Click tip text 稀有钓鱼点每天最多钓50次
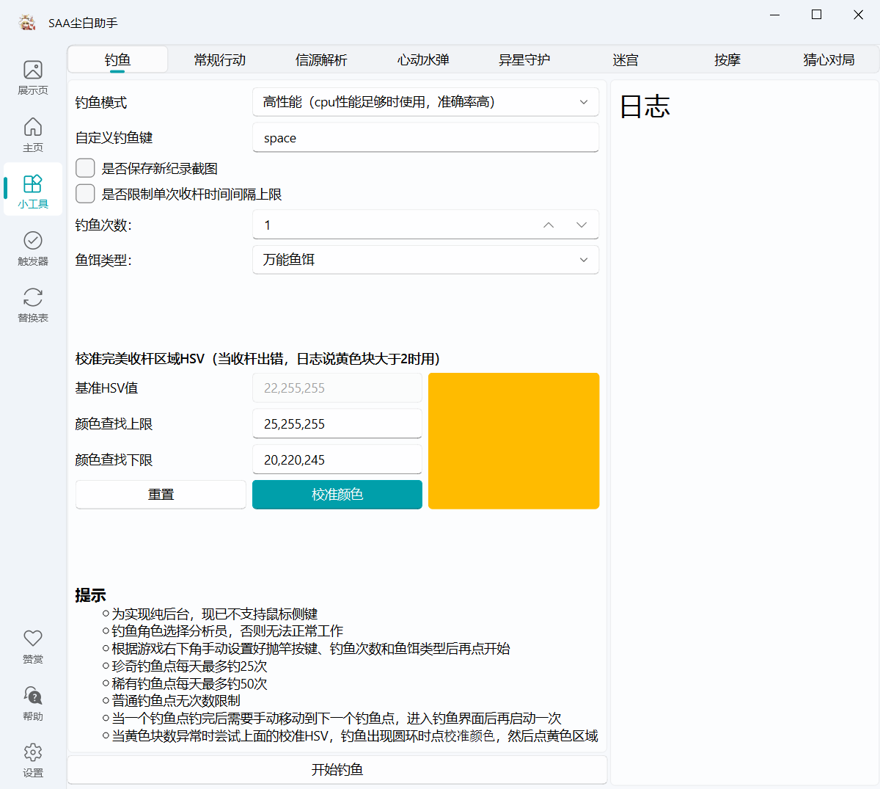This screenshot has height=789, width=880. [x=189, y=684]
